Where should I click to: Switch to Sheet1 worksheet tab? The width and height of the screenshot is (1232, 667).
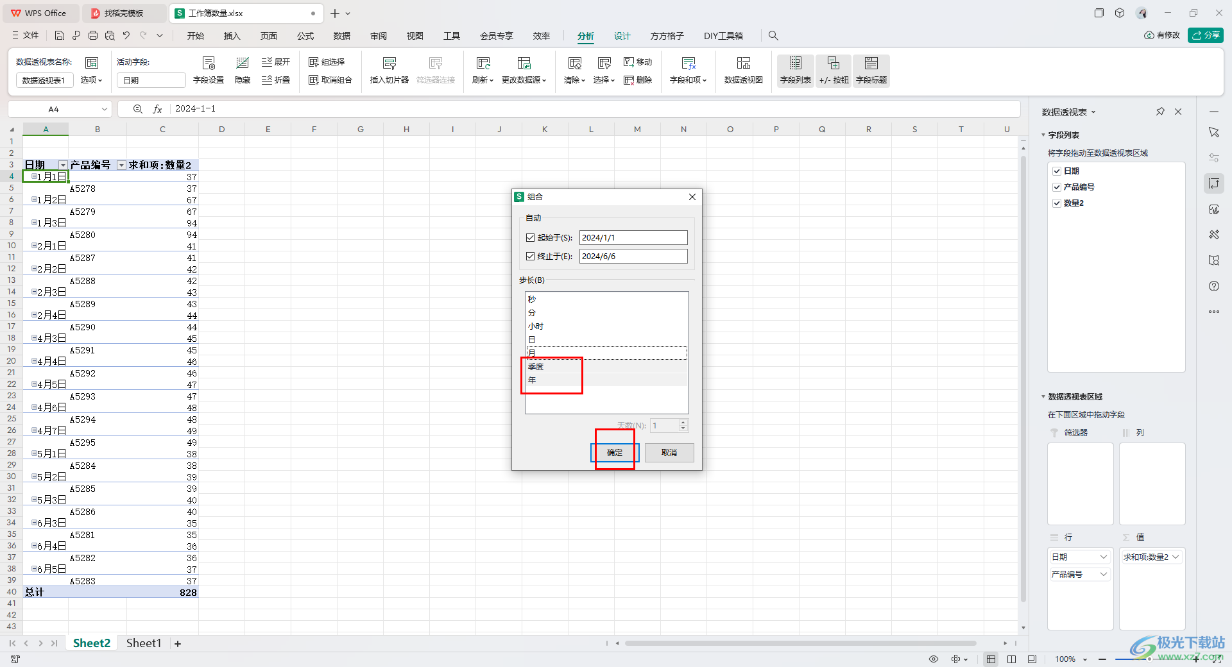pos(144,643)
